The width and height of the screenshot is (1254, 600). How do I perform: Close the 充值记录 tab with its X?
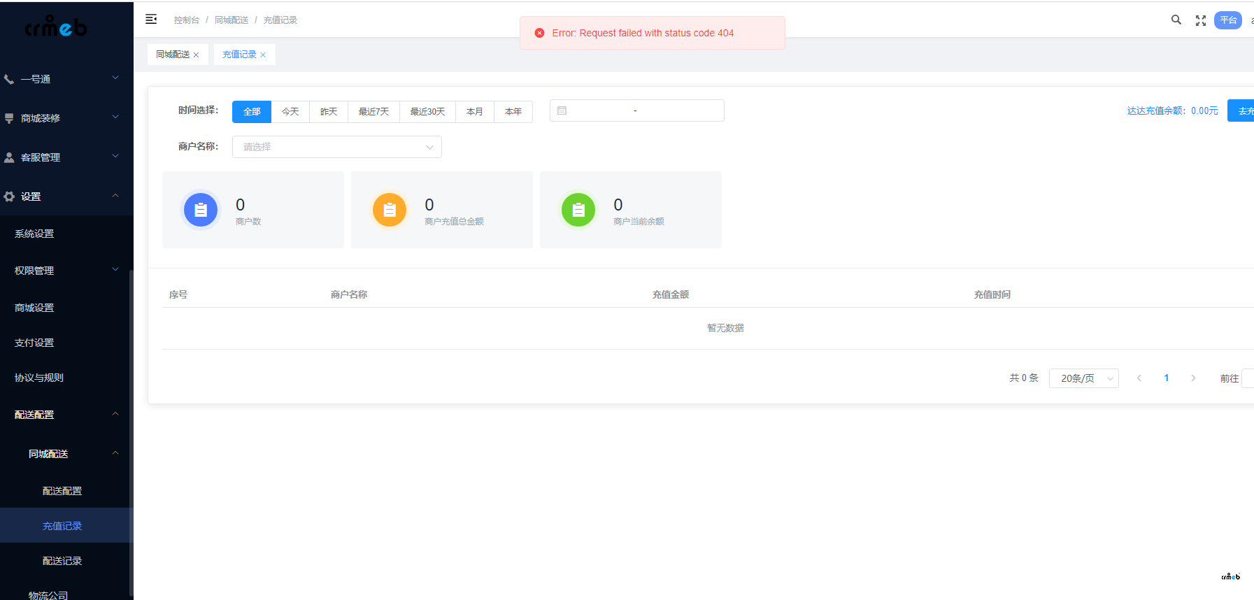click(x=263, y=55)
